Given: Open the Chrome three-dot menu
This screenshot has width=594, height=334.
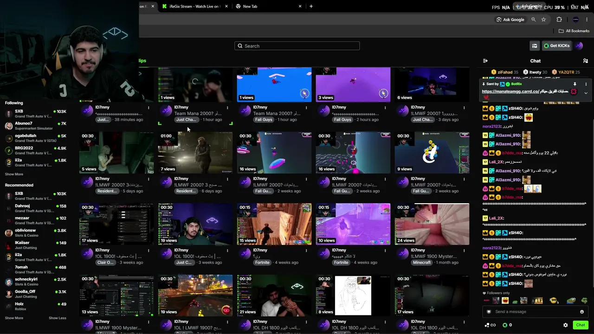Looking at the screenshot, I should pyautogui.click(x=587, y=19).
